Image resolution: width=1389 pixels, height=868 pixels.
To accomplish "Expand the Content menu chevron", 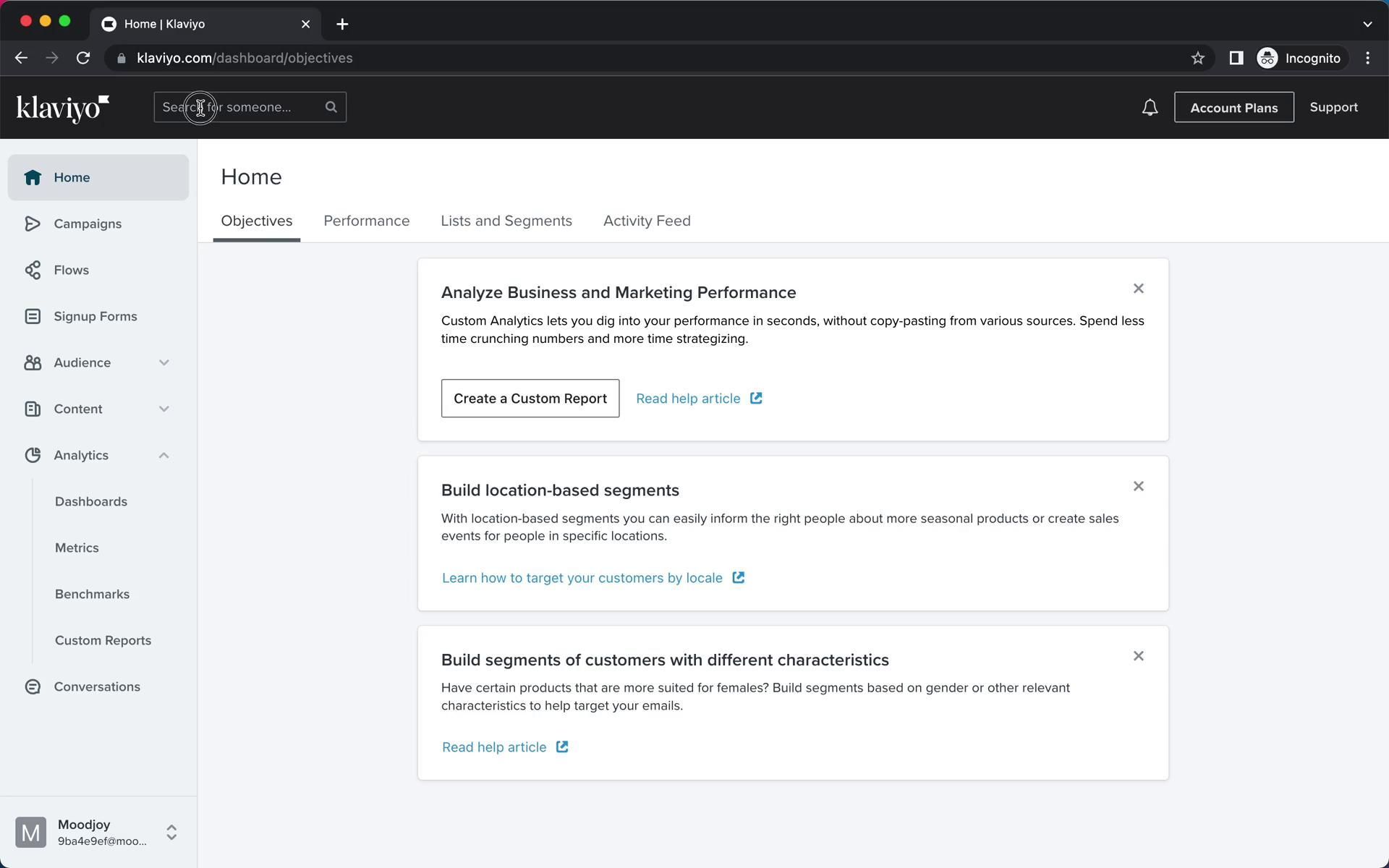I will [164, 409].
